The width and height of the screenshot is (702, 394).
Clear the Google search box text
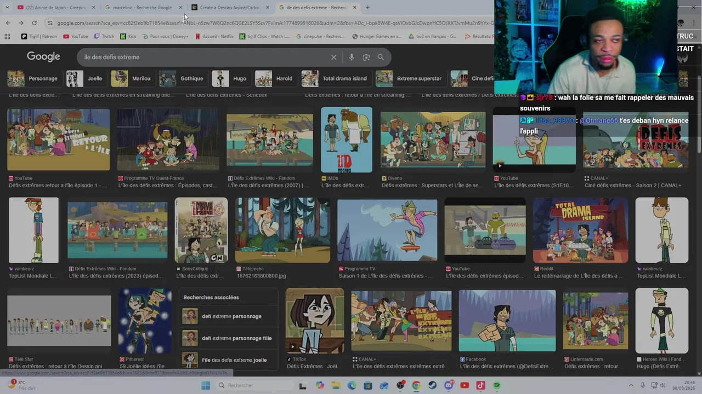333,57
